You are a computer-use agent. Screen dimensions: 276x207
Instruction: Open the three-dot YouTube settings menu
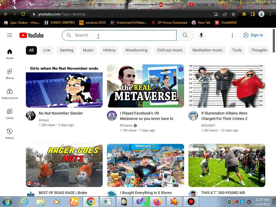tap(232, 35)
